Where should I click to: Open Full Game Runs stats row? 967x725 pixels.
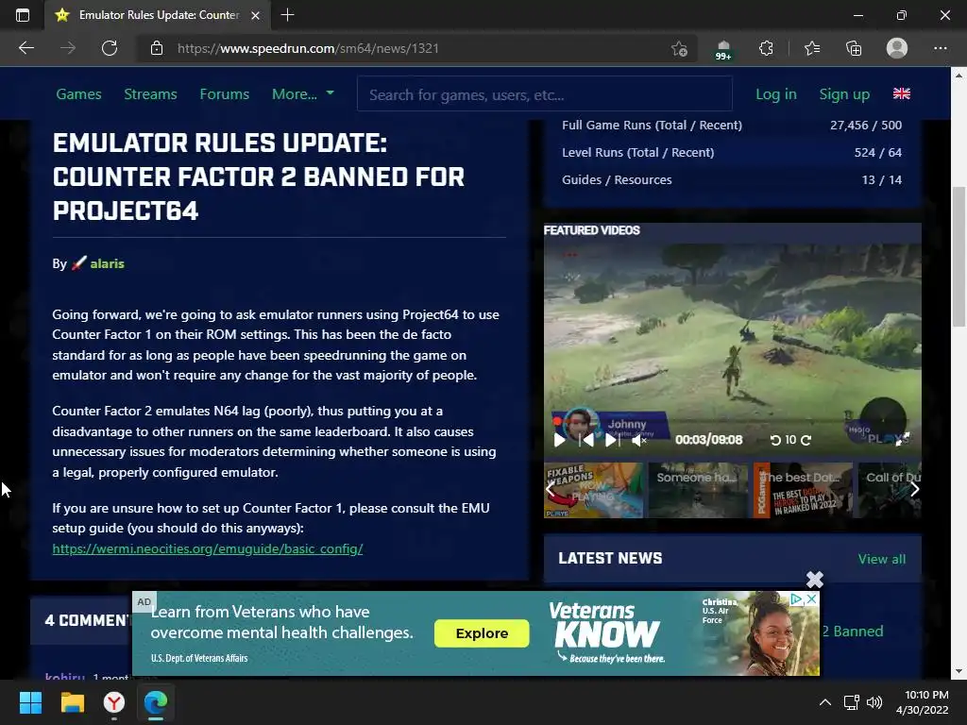coord(732,126)
